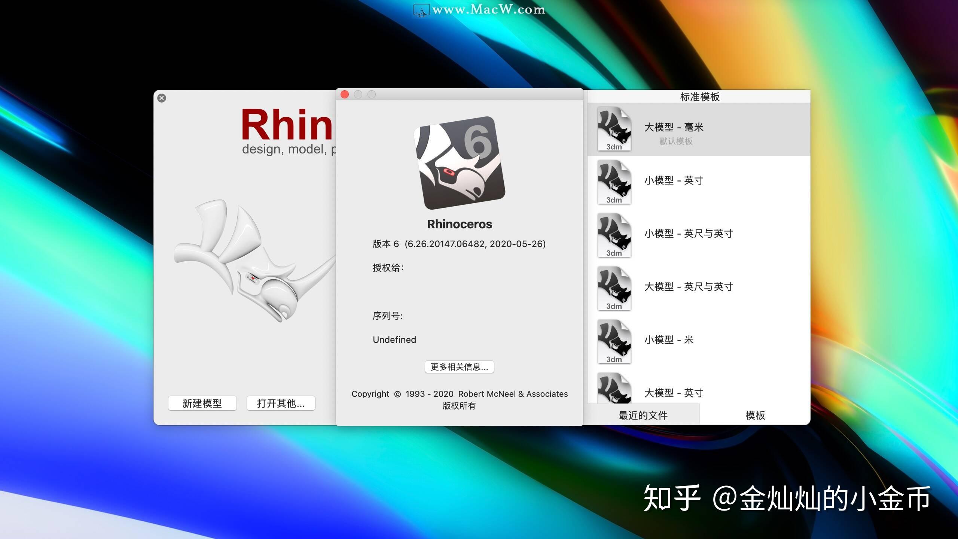Image resolution: width=958 pixels, height=539 pixels.
Task: Click the Undefined serial number text
Action: click(x=394, y=339)
